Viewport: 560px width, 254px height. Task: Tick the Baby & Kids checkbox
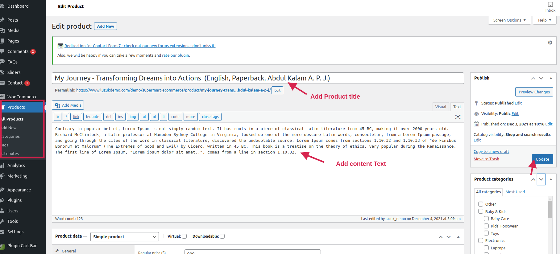[481, 211]
